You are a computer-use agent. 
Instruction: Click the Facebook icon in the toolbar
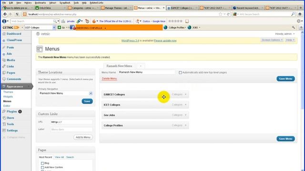click(x=72, y=28)
